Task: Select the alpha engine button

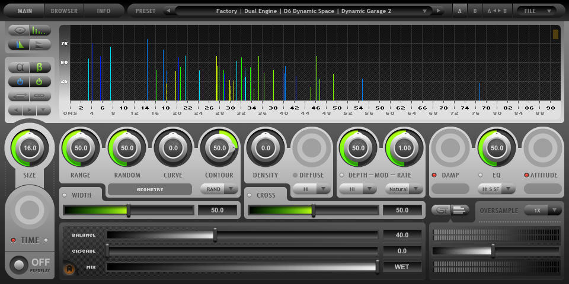Action: (19, 67)
